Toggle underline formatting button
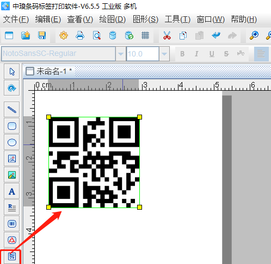271x264 pixels. [212, 54]
